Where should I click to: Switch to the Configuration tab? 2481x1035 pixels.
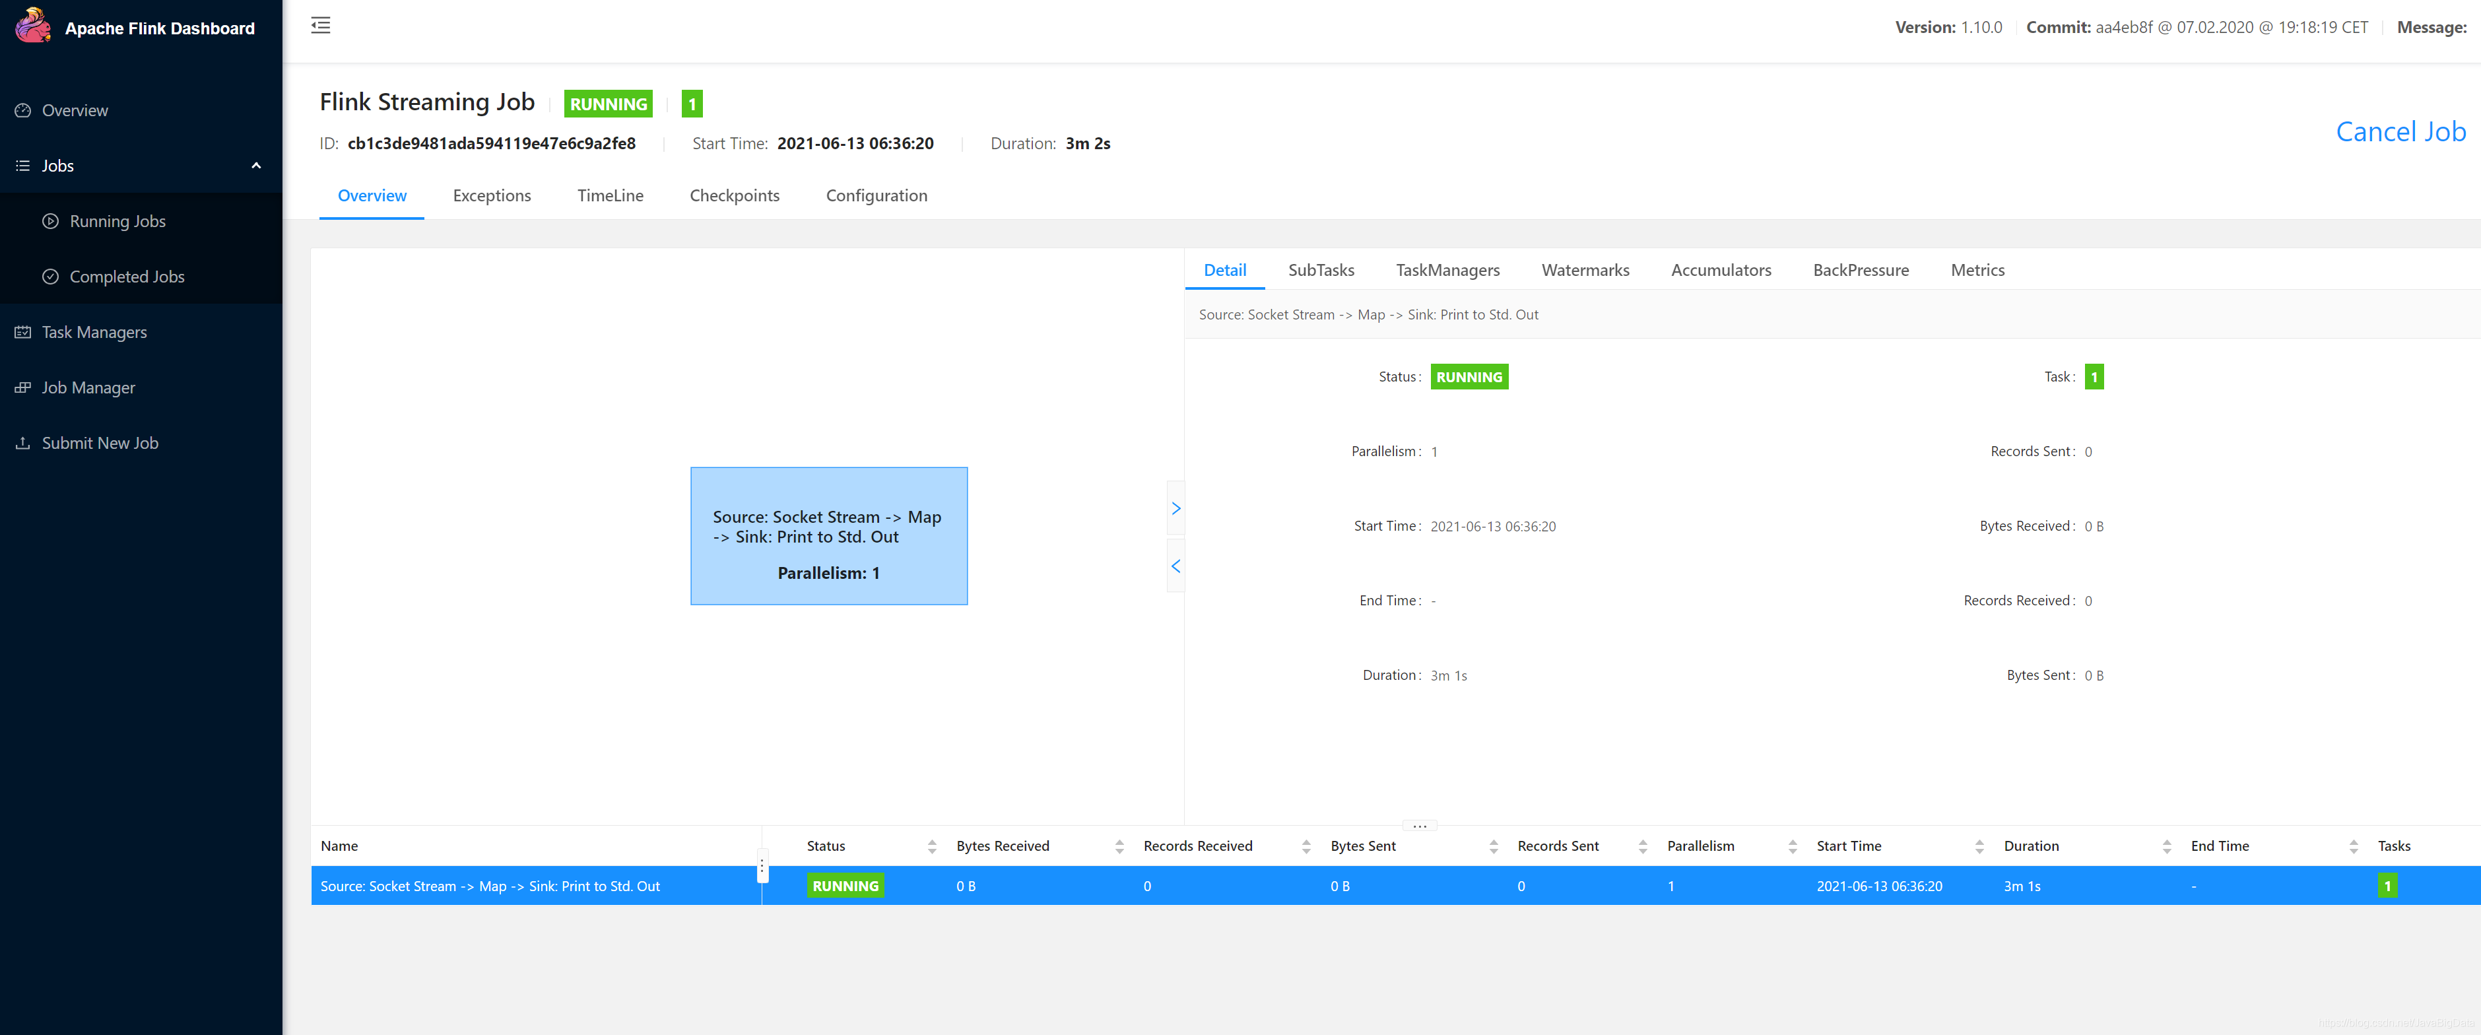877,195
